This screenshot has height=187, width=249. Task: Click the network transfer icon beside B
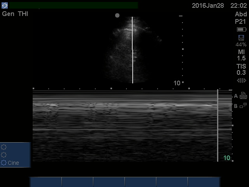tap(243, 105)
